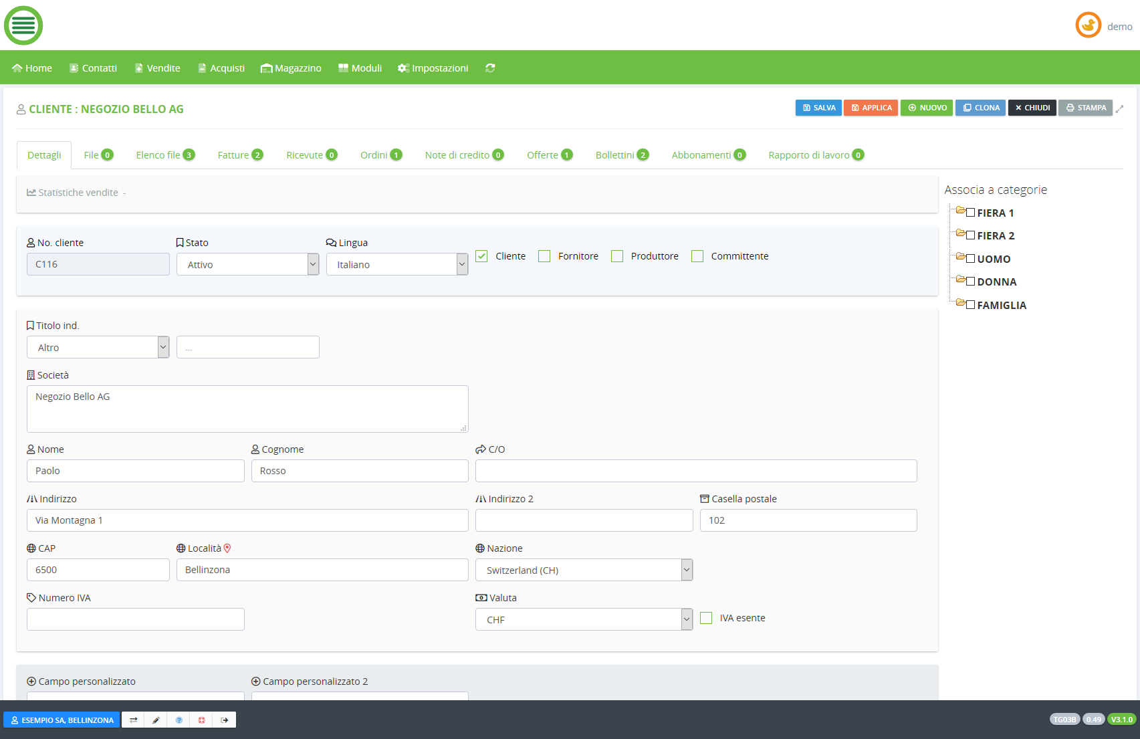Click the expand fullscreen arrows icon
This screenshot has height=739, width=1140.
pos(1119,108)
